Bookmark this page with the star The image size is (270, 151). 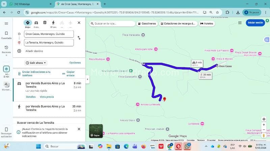pyautogui.click(x=217, y=12)
